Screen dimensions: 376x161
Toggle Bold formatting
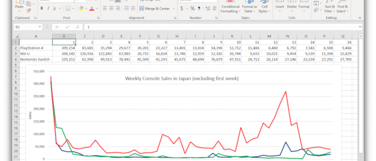[x=42, y=8]
